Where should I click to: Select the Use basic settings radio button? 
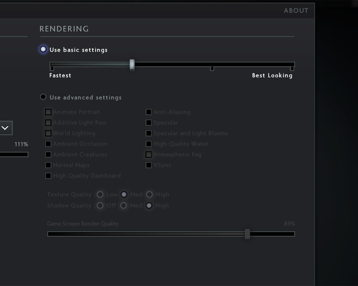point(43,49)
